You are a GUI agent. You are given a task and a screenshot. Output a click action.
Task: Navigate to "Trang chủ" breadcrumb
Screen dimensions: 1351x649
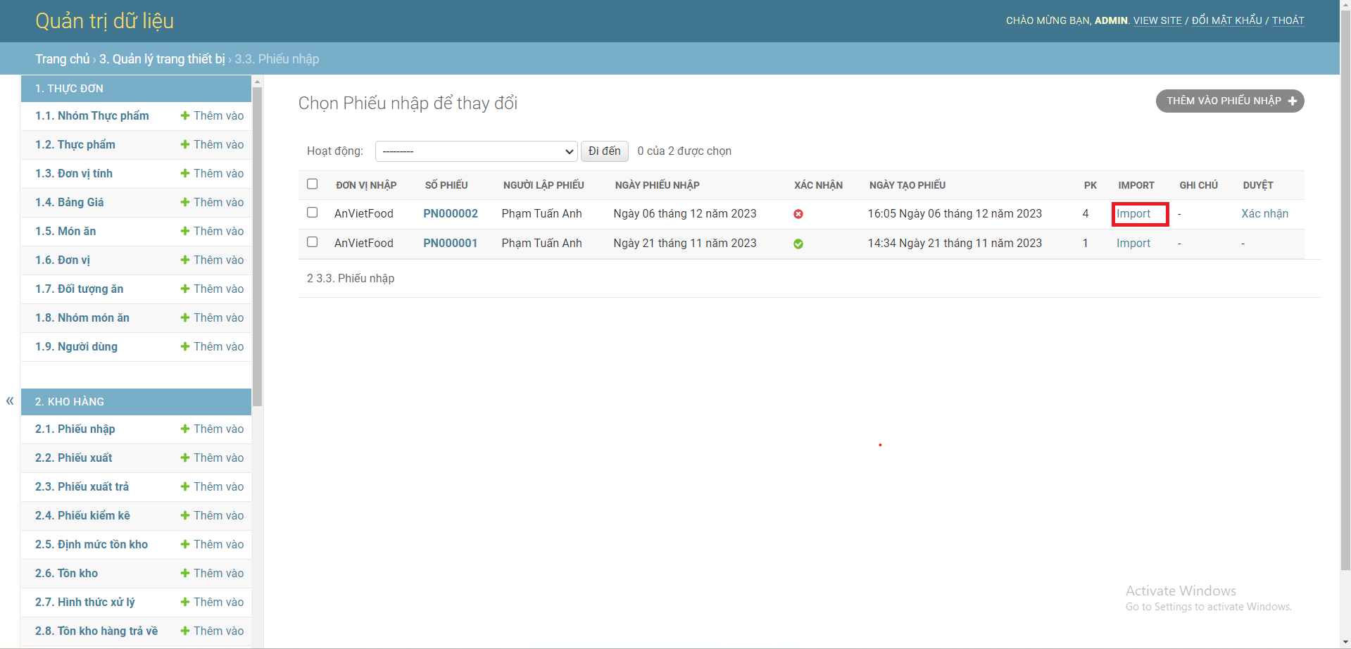pos(62,58)
